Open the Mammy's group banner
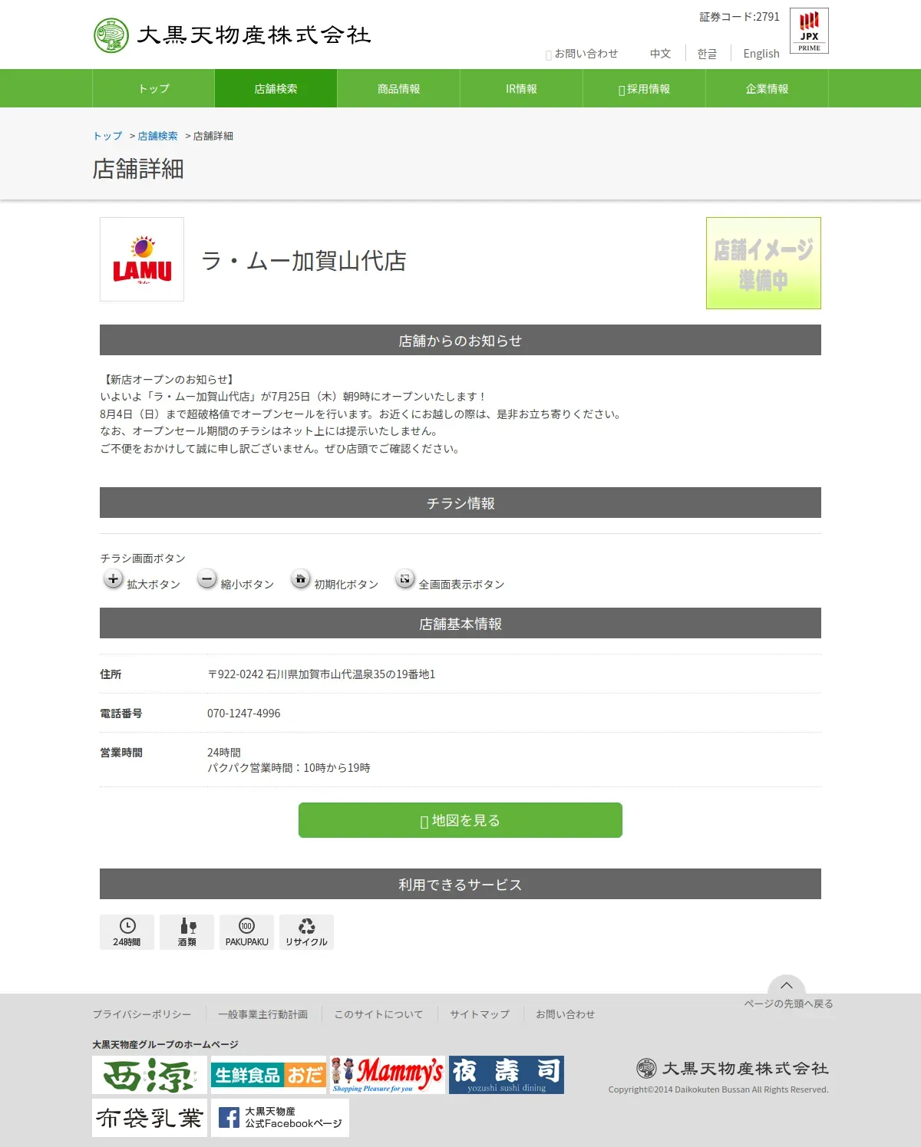This screenshot has width=921, height=1147. pyautogui.click(x=388, y=1075)
